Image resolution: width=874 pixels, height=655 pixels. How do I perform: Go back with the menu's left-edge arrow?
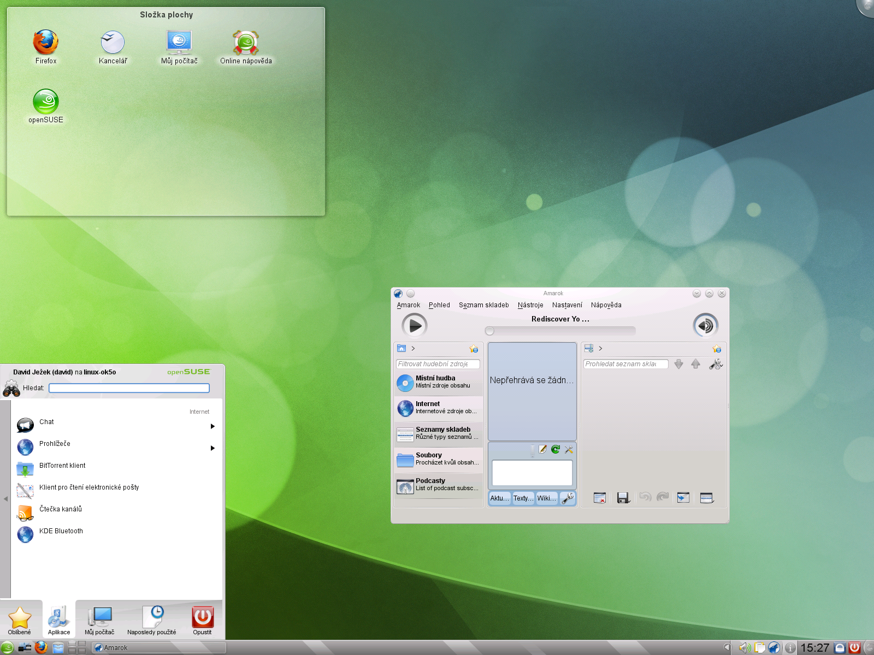tap(5, 499)
